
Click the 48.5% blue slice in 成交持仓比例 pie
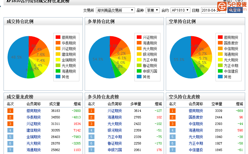(x=16, y=57)
